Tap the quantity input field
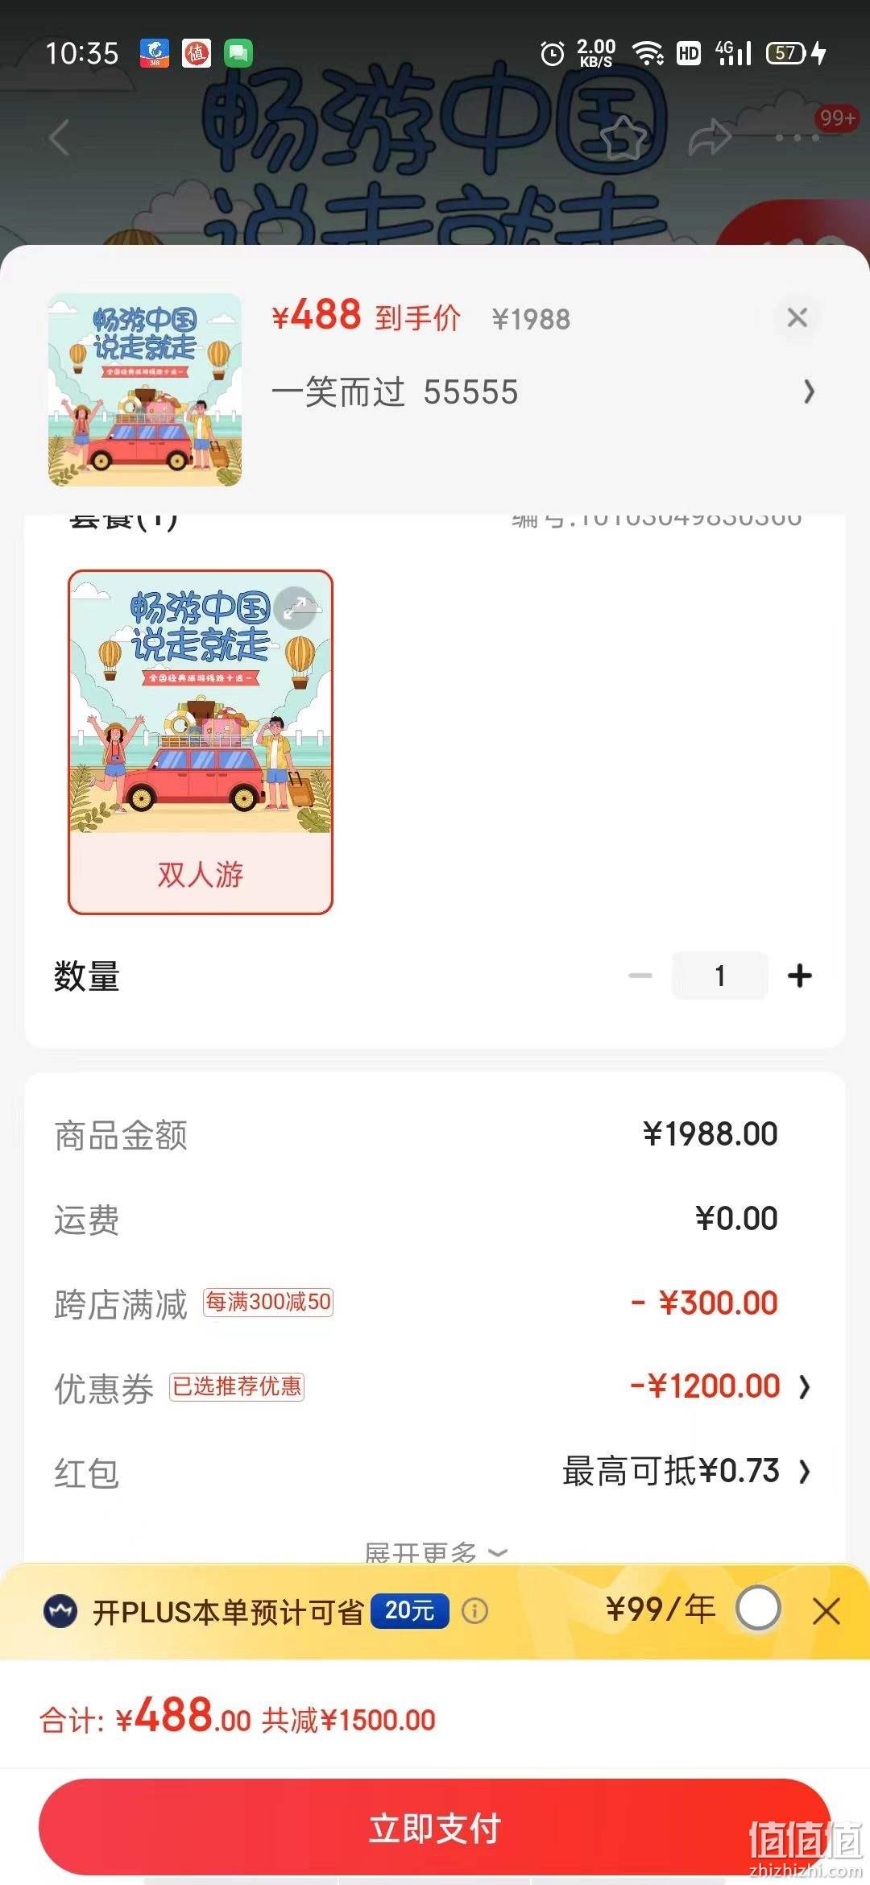Viewport: 870px width, 1885px height. click(x=719, y=976)
